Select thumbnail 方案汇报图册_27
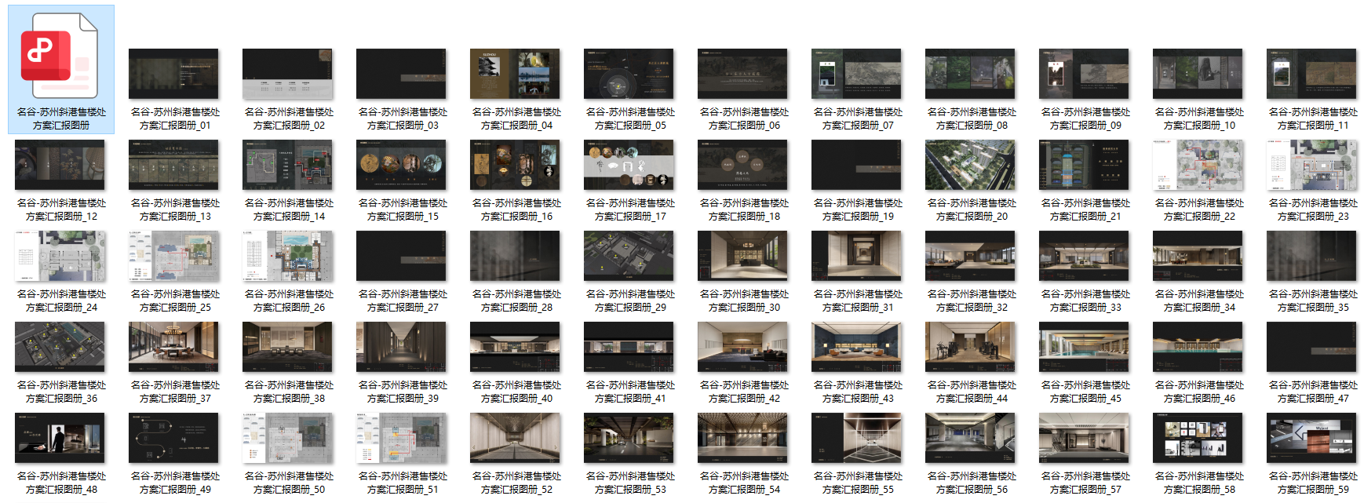 pos(401,256)
